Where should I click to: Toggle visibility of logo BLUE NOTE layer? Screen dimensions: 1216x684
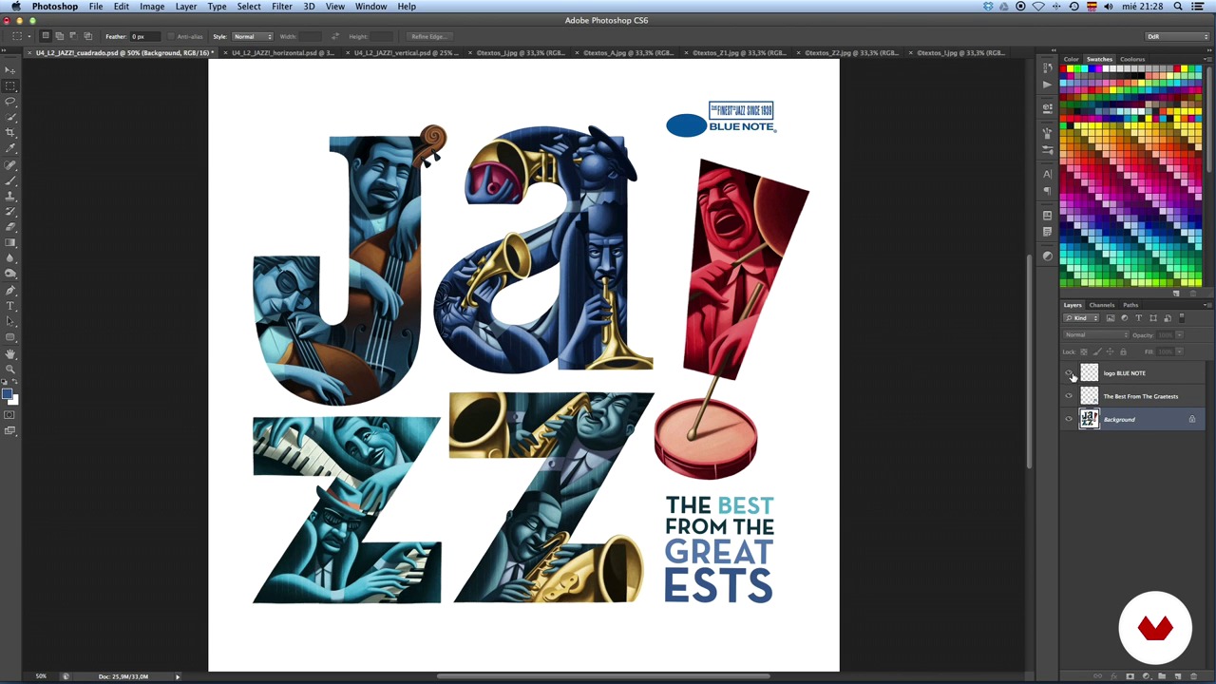point(1069,373)
